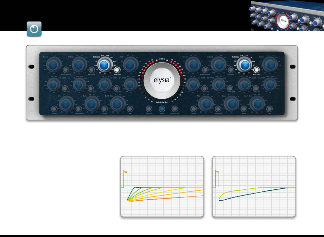
Task: Click the right channel Release knob
Action: 245,65
